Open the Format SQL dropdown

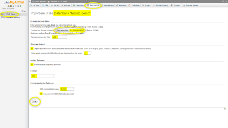(43, 76)
